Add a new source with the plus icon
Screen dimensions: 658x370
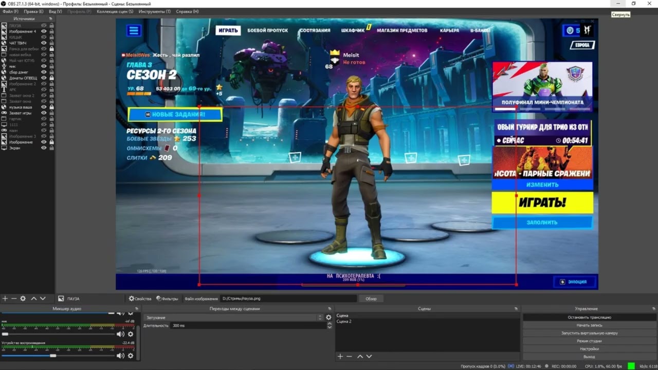click(5, 299)
